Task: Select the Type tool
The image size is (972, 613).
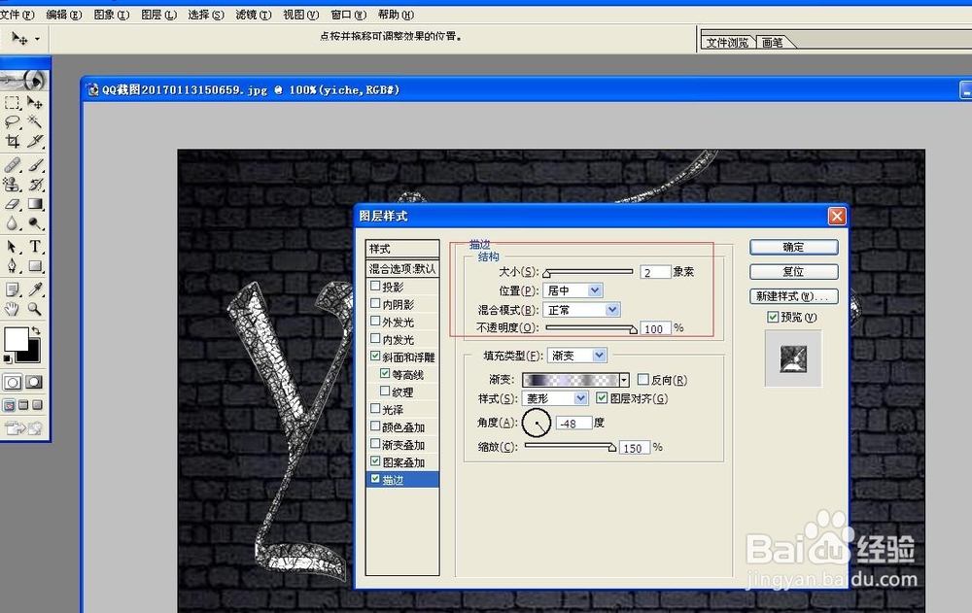Action: (x=35, y=247)
